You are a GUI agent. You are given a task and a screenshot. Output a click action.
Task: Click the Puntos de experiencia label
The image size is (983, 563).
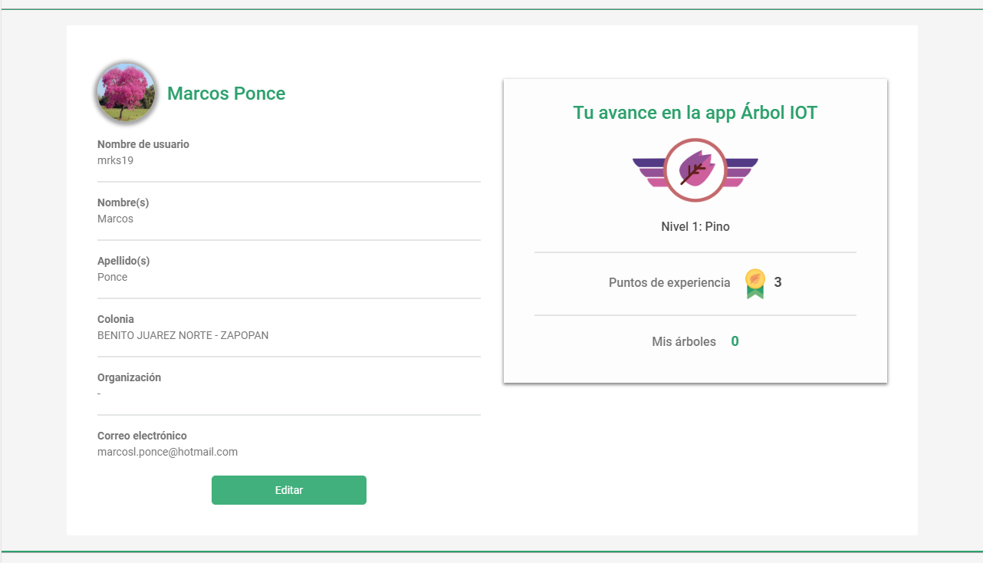(669, 283)
